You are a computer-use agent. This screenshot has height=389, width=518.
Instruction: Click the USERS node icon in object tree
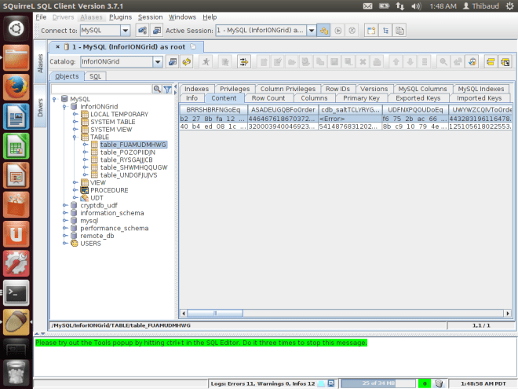tap(74, 243)
